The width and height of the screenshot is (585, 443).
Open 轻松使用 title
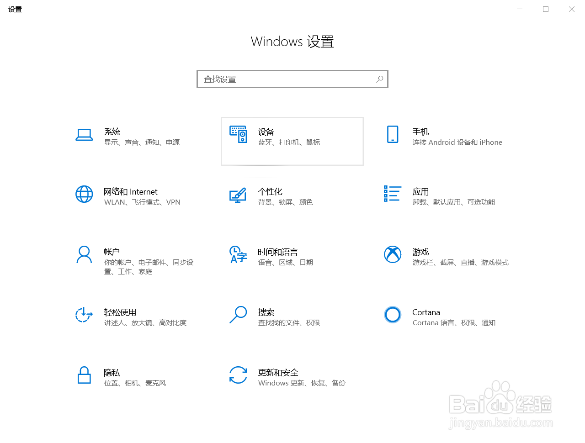pyautogui.click(x=120, y=312)
